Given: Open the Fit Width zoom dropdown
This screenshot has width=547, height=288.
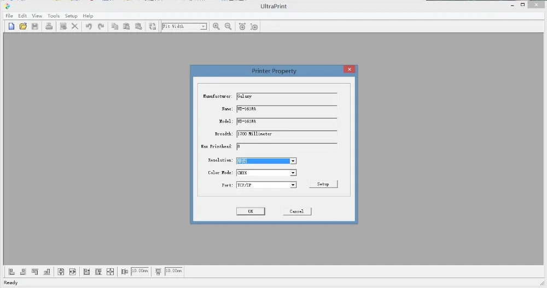Looking at the screenshot, I should (203, 26).
